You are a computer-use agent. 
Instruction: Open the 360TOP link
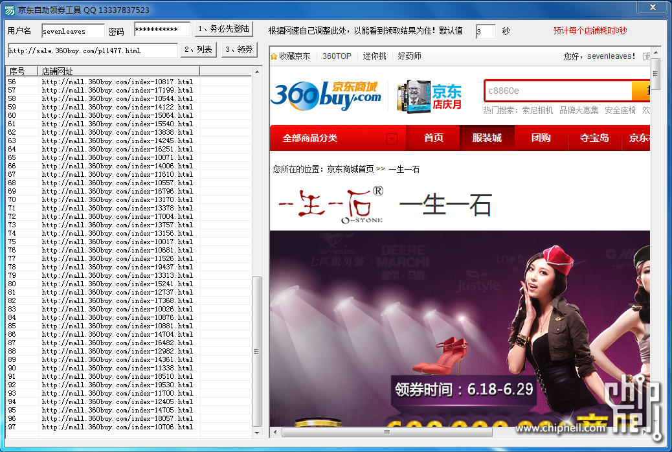point(337,56)
